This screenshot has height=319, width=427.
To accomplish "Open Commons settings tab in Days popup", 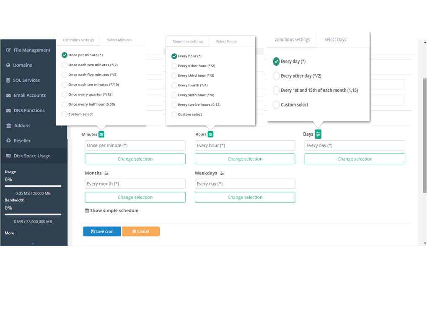I will [x=292, y=39].
